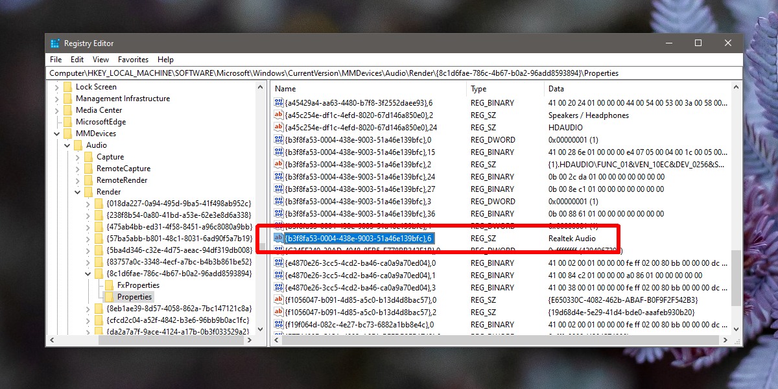Click the RemoteRender folder icon
The image size is (778, 389).
click(89, 180)
